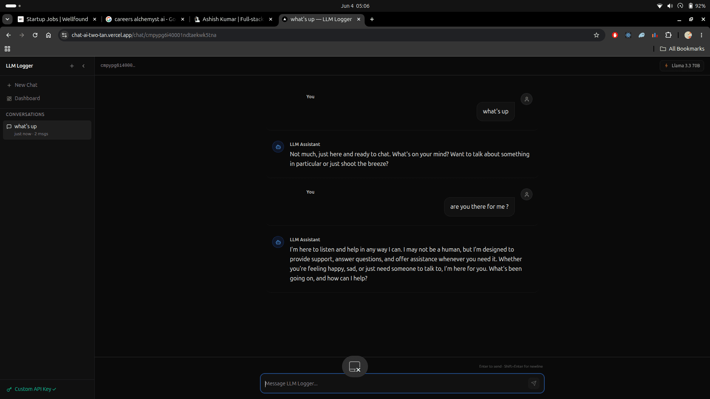Click the conversation ID cmpypg6i4000… label
Image resolution: width=710 pixels, height=399 pixels.
tap(118, 65)
